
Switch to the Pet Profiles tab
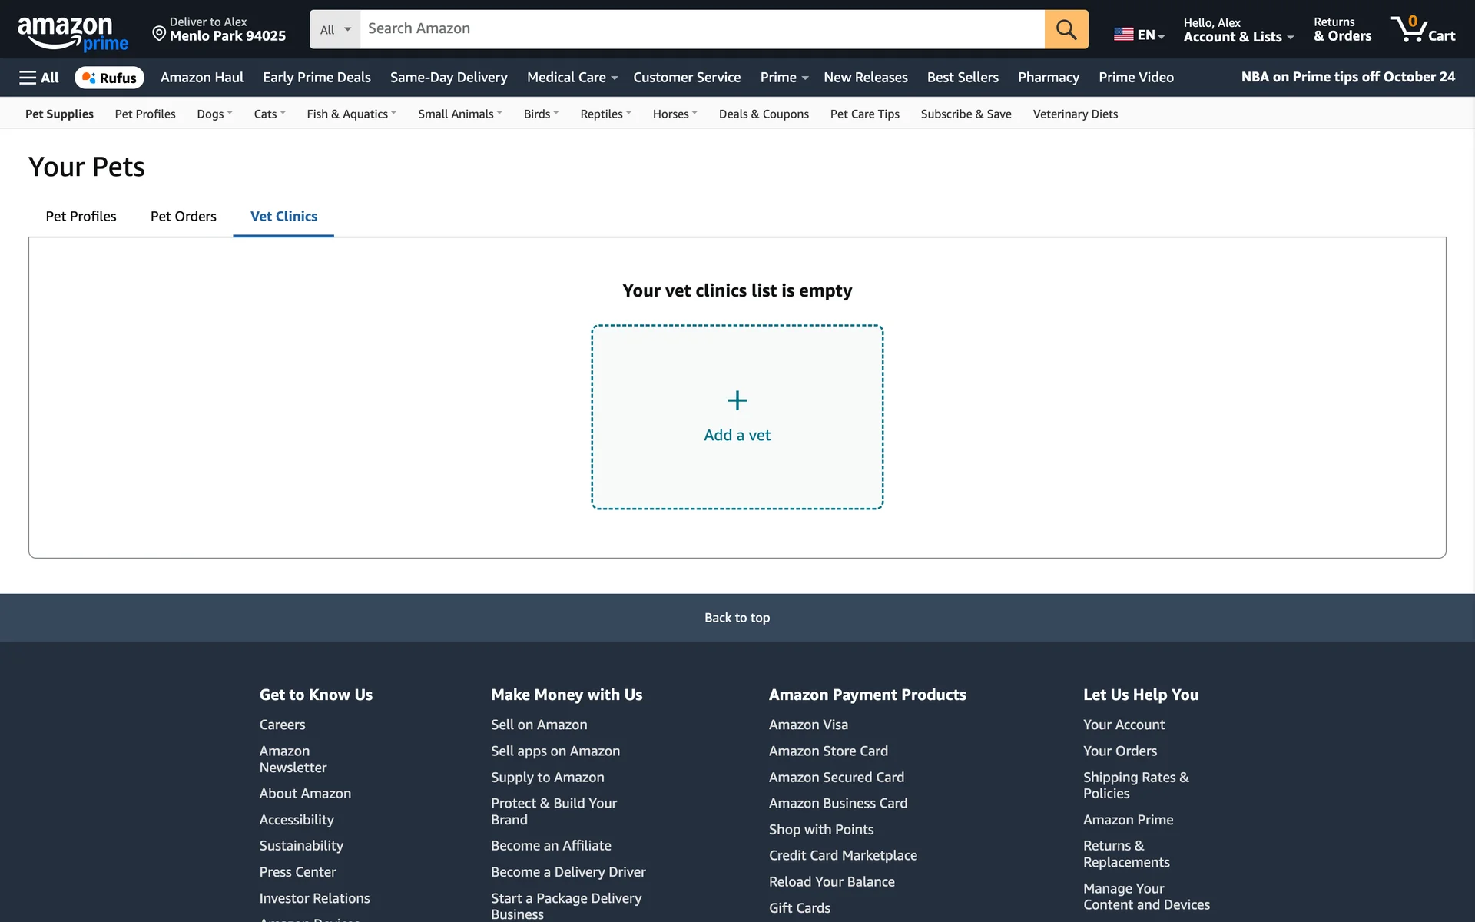pos(81,217)
